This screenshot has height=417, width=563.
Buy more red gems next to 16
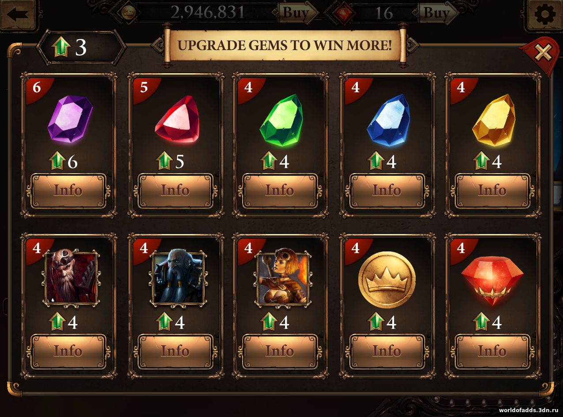(439, 13)
